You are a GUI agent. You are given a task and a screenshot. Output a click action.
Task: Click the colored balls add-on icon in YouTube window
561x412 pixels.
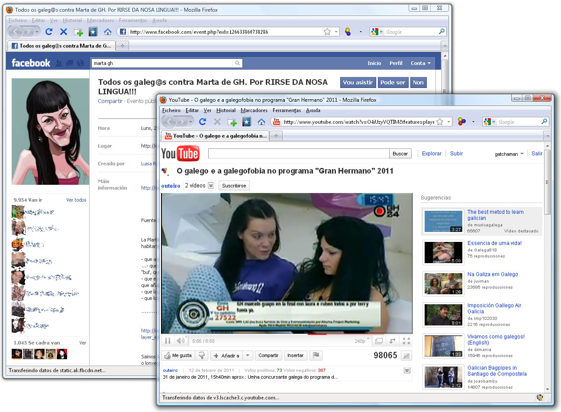click(x=462, y=122)
